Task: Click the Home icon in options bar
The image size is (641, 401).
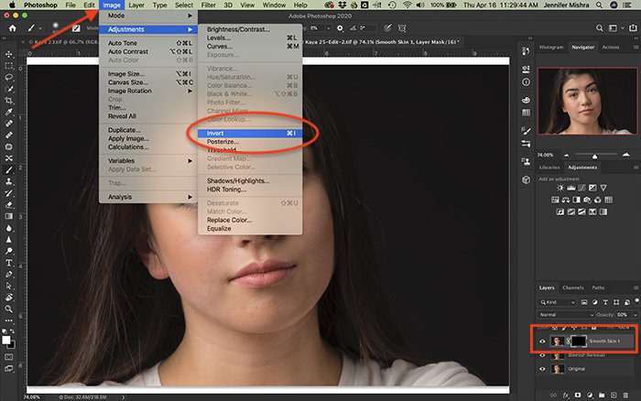Action: (13, 28)
